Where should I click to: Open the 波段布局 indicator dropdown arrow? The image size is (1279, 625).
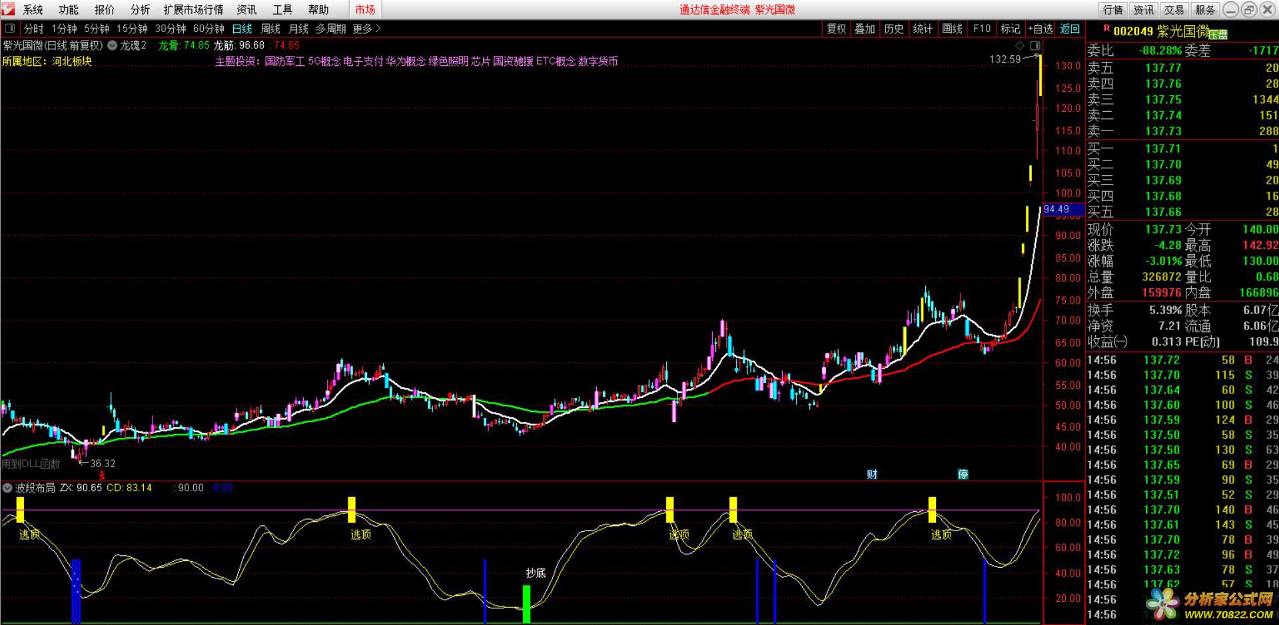click(x=8, y=488)
